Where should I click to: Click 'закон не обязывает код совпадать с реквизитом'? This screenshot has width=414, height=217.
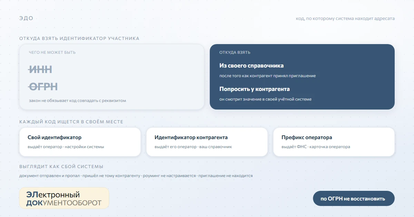coord(78,101)
